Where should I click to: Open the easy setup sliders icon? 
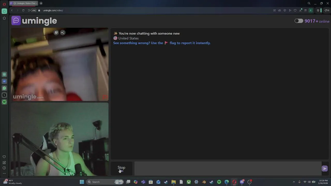[x=305, y=10]
